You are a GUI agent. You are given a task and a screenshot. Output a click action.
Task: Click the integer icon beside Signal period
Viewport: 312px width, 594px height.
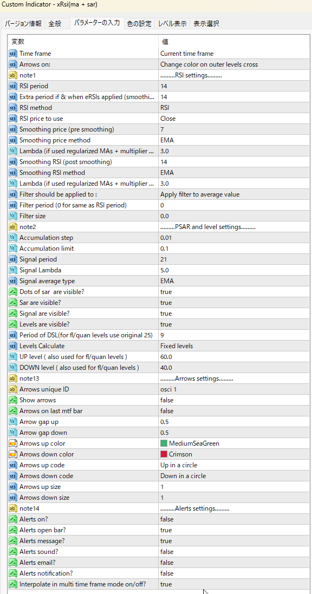tap(13, 259)
